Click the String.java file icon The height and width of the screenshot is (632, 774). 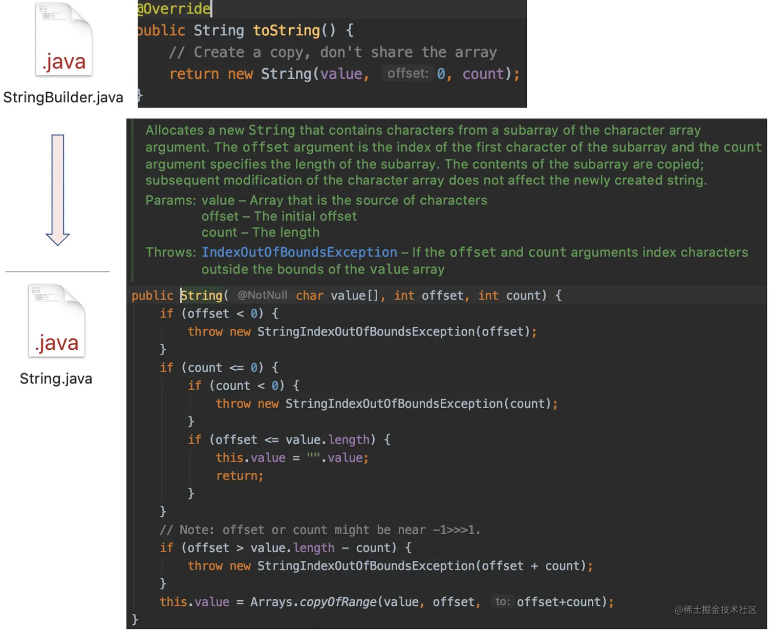[56, 321]
